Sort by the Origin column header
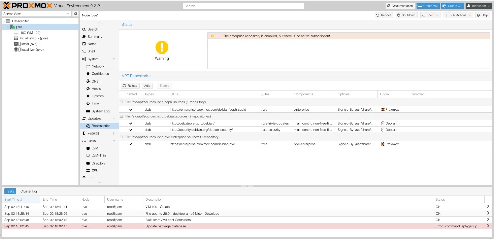Screen dimensions: 494x239 point(392,94)
